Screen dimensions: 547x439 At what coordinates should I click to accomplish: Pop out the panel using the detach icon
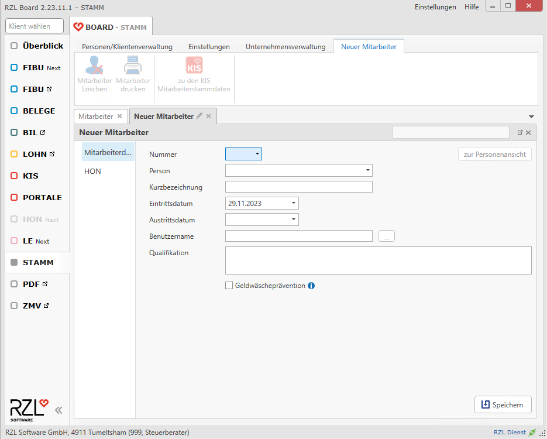coord(520,133)
